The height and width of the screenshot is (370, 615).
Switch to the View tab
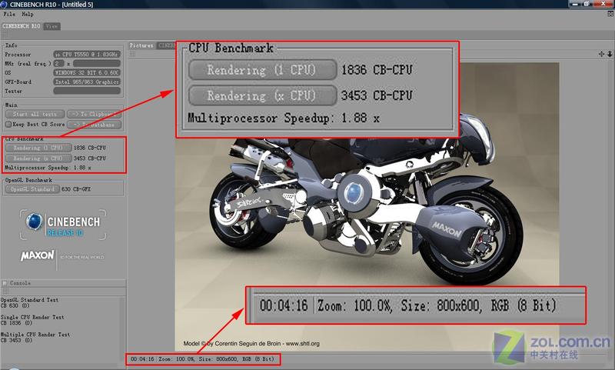pos(52,26)
